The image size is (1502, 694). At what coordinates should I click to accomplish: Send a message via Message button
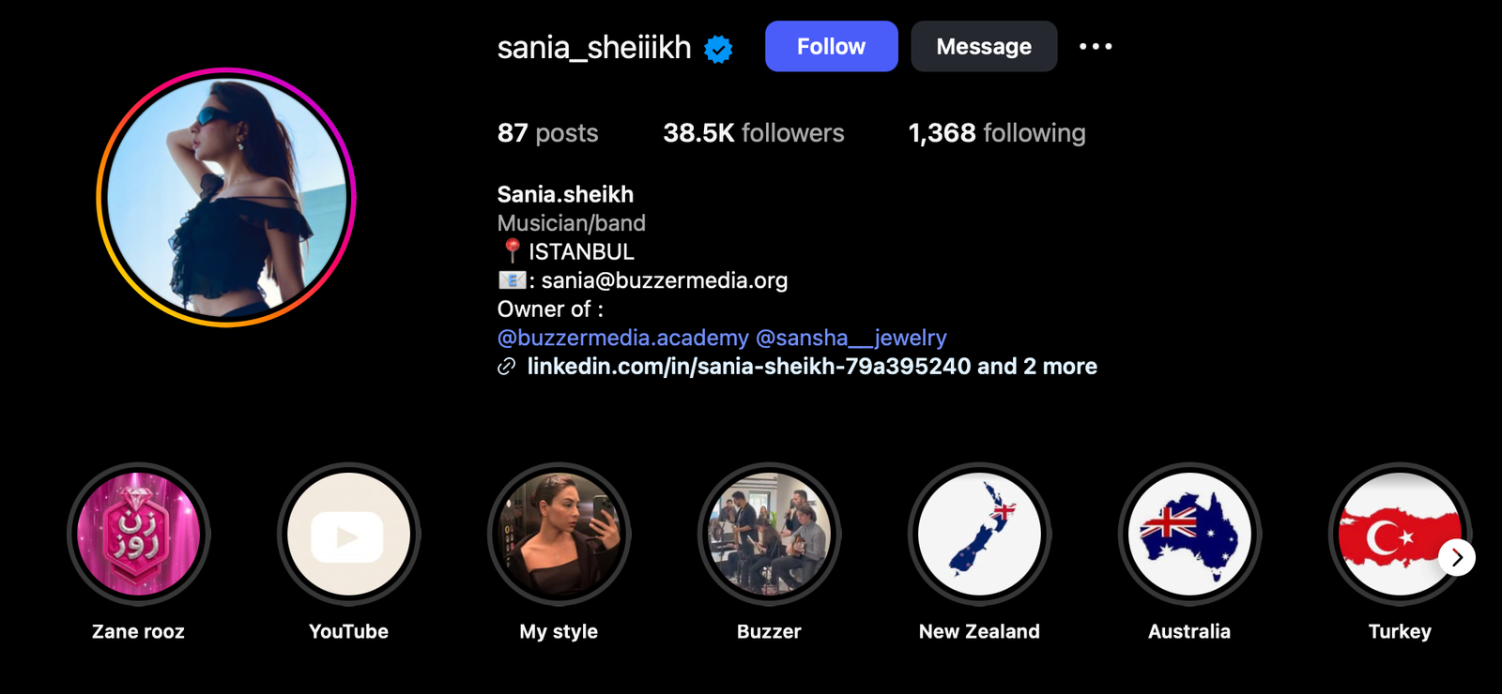click(984, 46)
